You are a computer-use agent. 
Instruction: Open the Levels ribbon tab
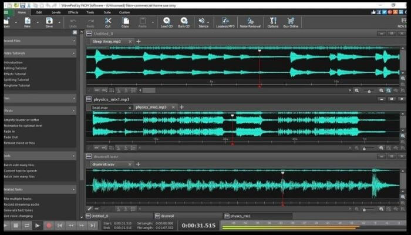pos(56,12)
